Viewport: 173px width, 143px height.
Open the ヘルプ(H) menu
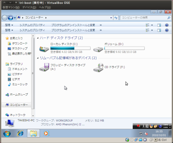[x=45, y=7]
